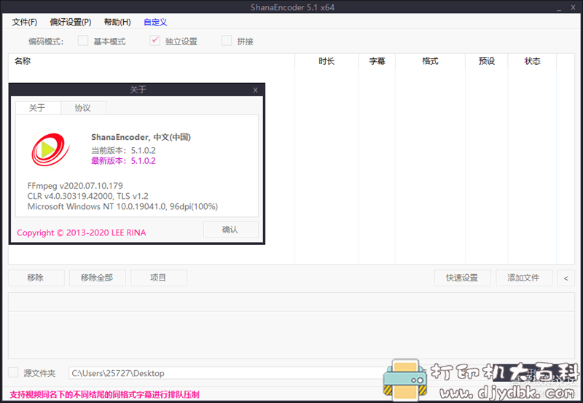Image resolution: width=583 pixels, height=403 pixels.
Task: Click the 格式 column header
Action: (430, 61)
